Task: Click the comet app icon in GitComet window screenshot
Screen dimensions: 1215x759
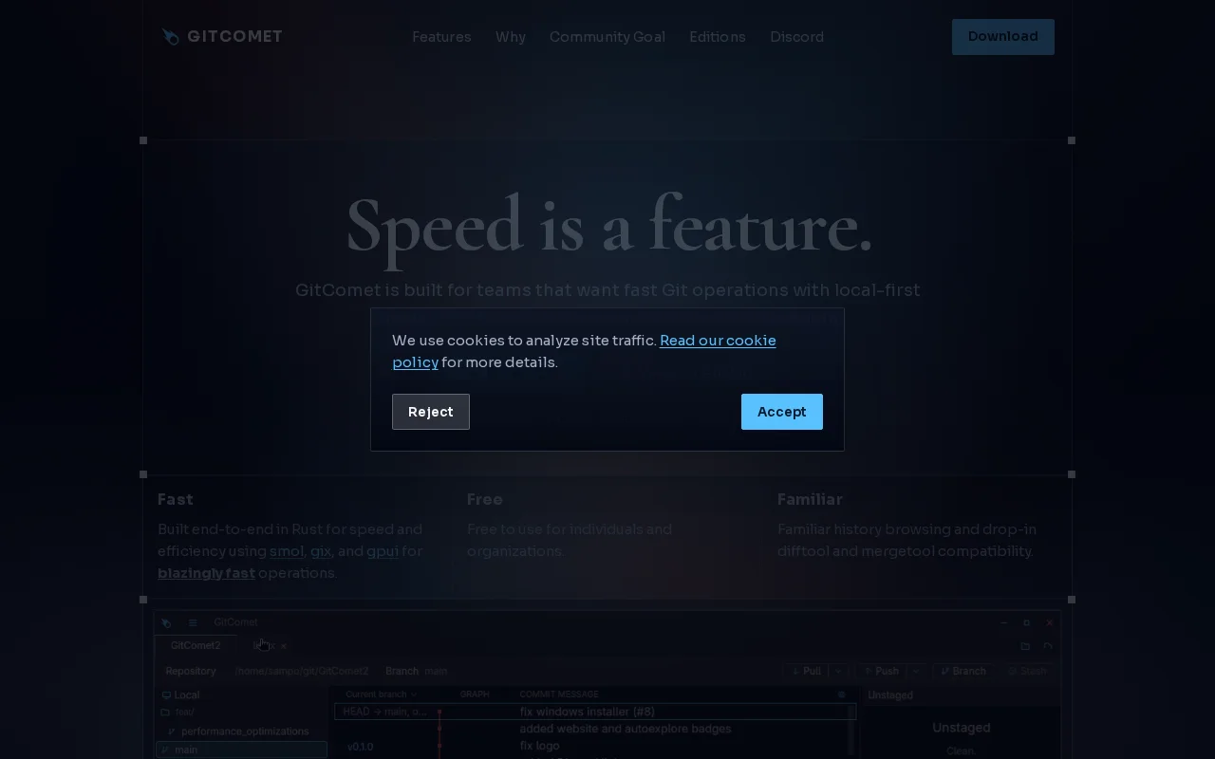Action: (166, 622)
